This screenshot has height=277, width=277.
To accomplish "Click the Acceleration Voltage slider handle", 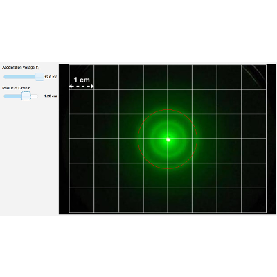I will (x=39, y=77).
